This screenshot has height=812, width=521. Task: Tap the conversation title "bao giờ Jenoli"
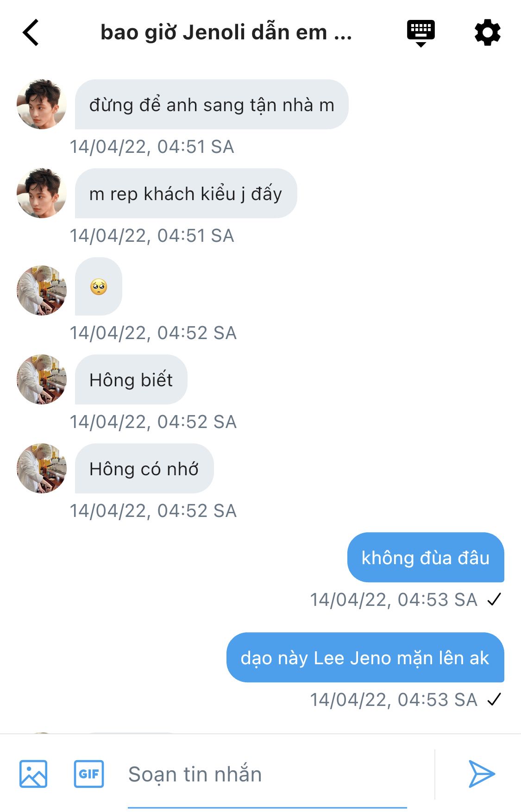[x=226, y=33]
